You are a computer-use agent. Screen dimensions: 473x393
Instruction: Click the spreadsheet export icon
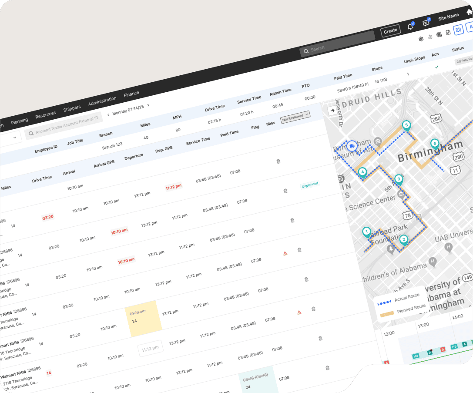(x=439, y=34)
